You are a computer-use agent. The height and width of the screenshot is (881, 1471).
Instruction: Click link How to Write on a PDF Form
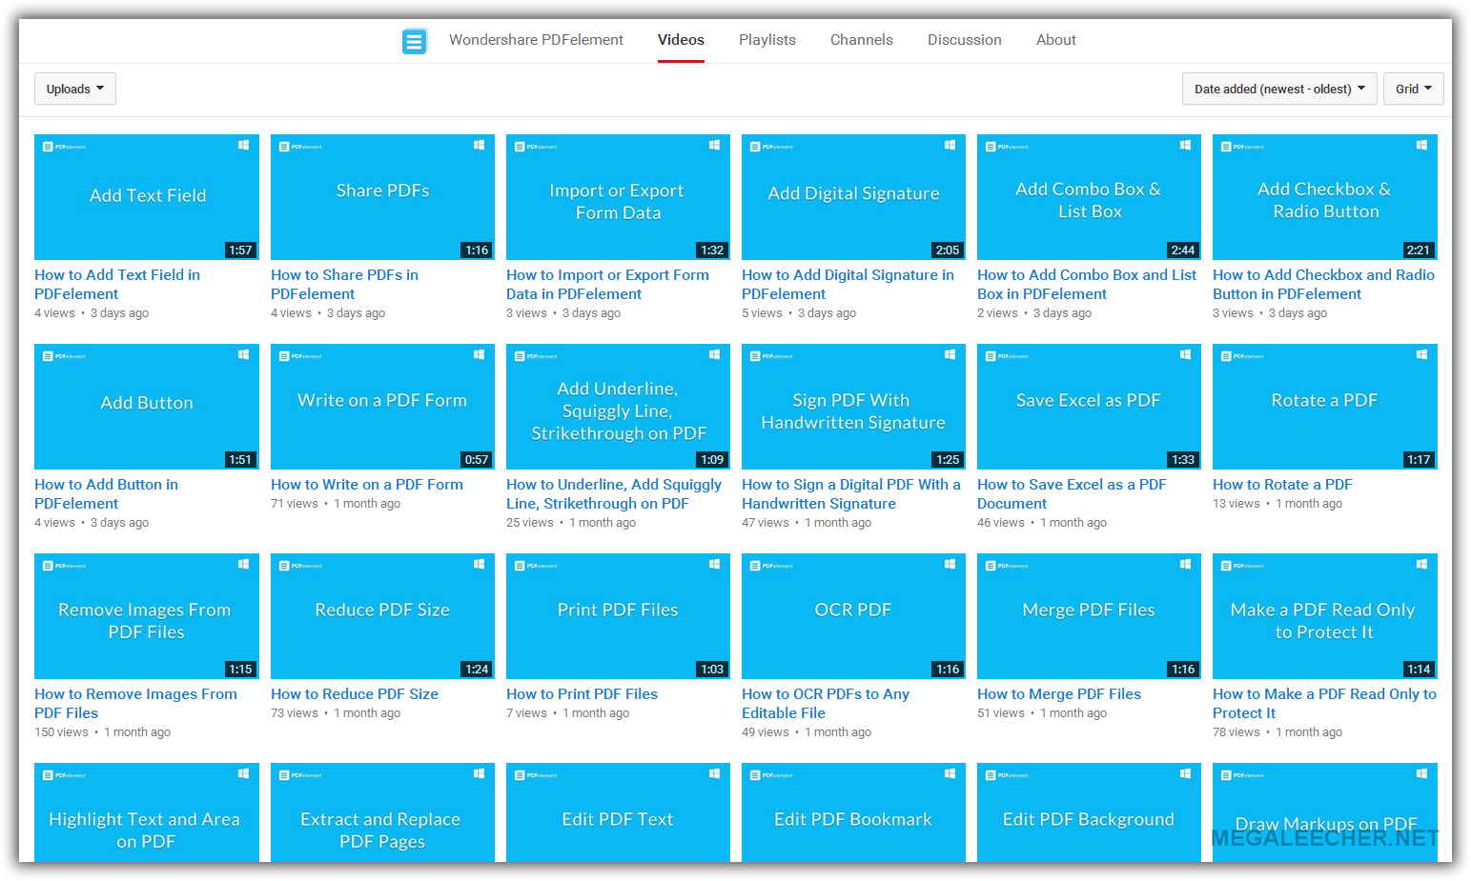click(x=367, y=484)
